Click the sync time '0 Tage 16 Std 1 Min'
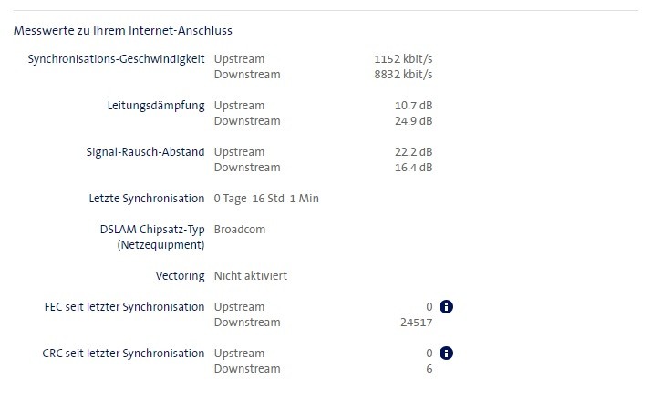 coord(266,199)
